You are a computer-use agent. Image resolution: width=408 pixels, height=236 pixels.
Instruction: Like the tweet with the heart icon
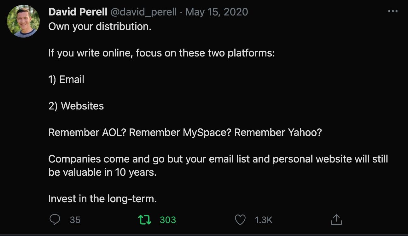click(x=240, y=220)
